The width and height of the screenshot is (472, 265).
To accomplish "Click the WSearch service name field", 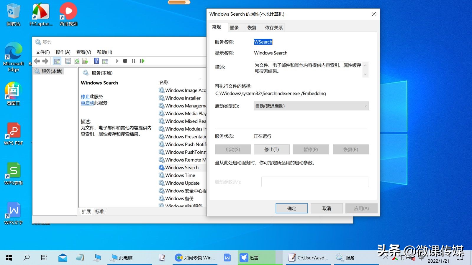I will pyautogui.click(x=263, y=42).
